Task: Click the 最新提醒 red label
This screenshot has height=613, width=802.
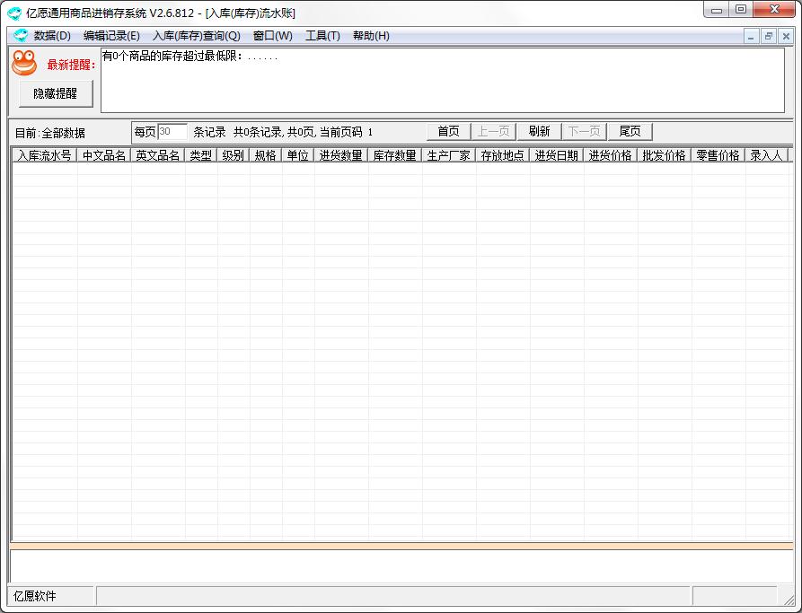Action: point(71,65)
